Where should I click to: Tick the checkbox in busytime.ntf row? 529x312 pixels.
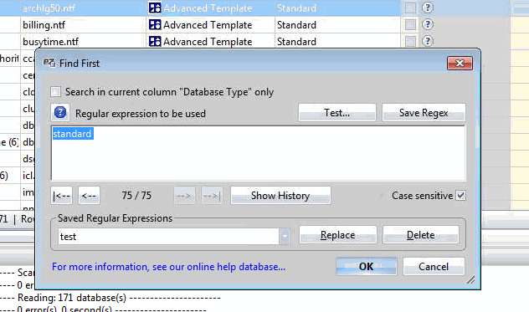coord(410,42)
